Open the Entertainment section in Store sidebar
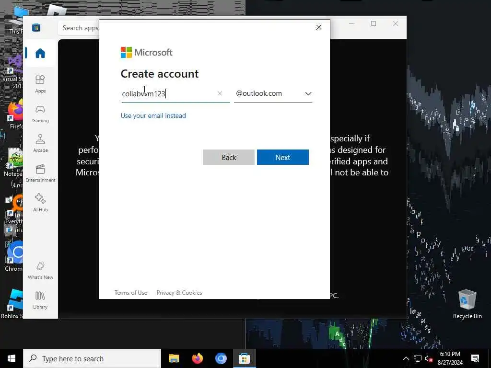 pyautogui.click(x=40, y=173)
